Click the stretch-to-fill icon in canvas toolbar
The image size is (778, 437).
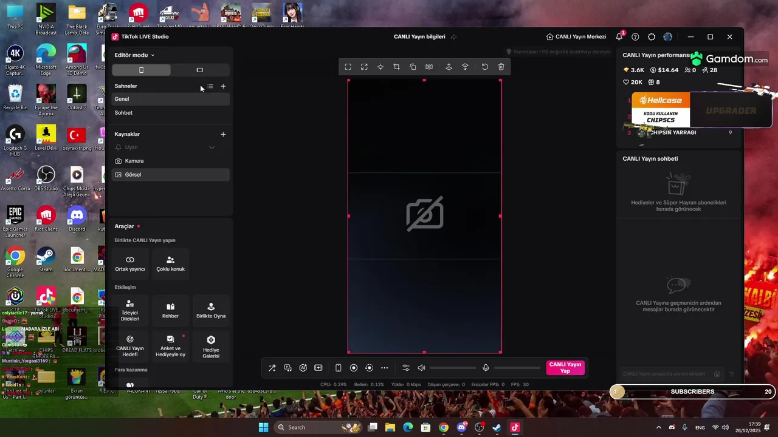364,67
